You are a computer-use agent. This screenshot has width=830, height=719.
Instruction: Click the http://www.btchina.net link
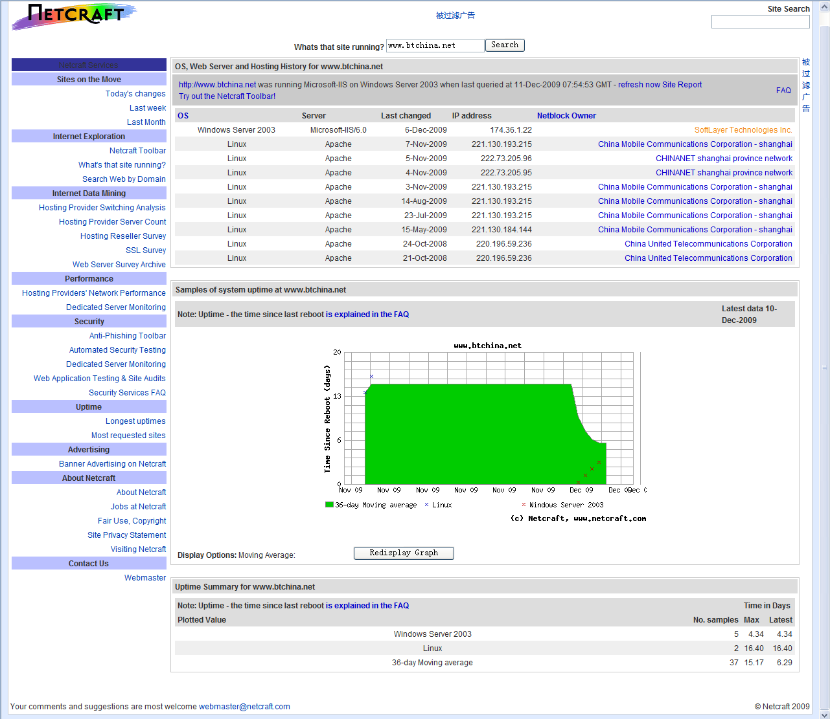pyautogui.click(x=217, y=85)
